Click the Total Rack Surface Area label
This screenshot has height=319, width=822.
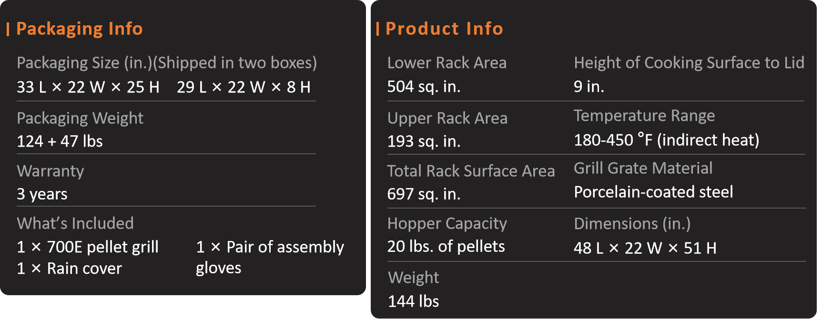pyautogui.click(x=471, y=171)
